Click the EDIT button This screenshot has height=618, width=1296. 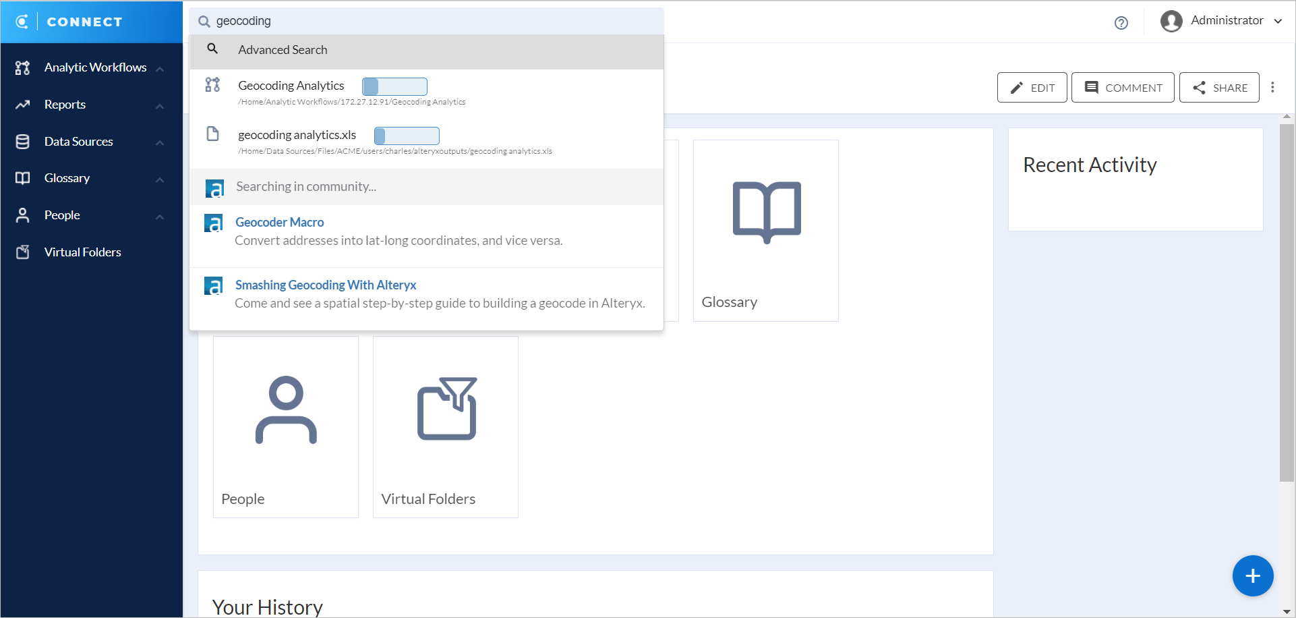[x=1032, y=87]
